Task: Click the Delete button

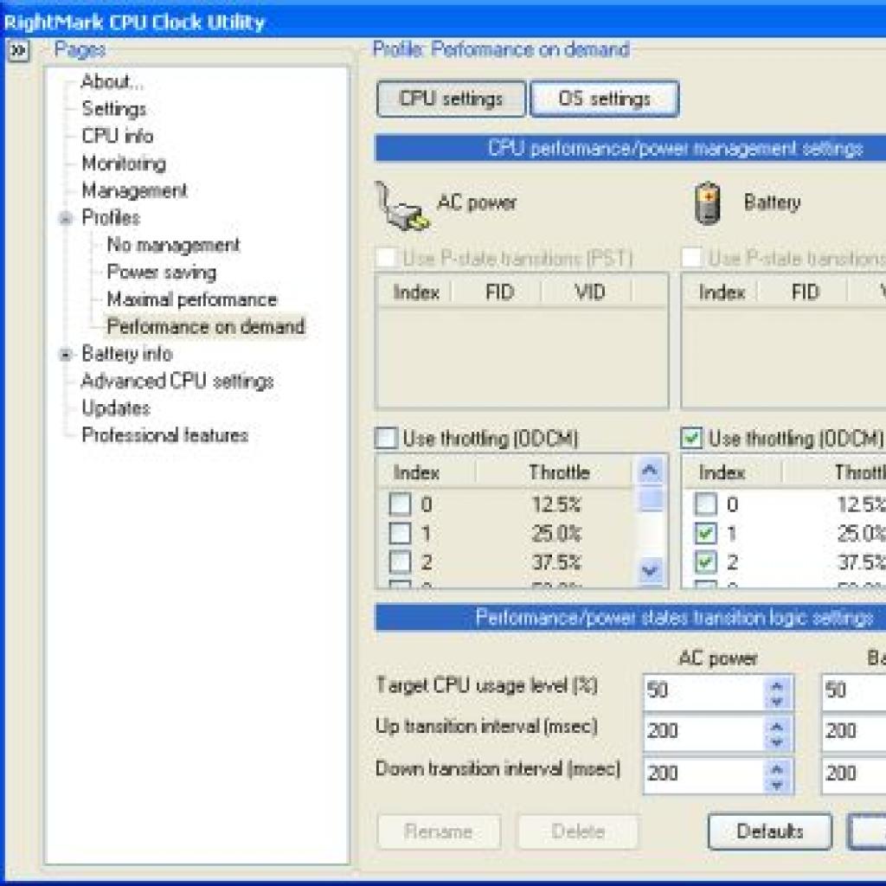Action: (578, 831)
